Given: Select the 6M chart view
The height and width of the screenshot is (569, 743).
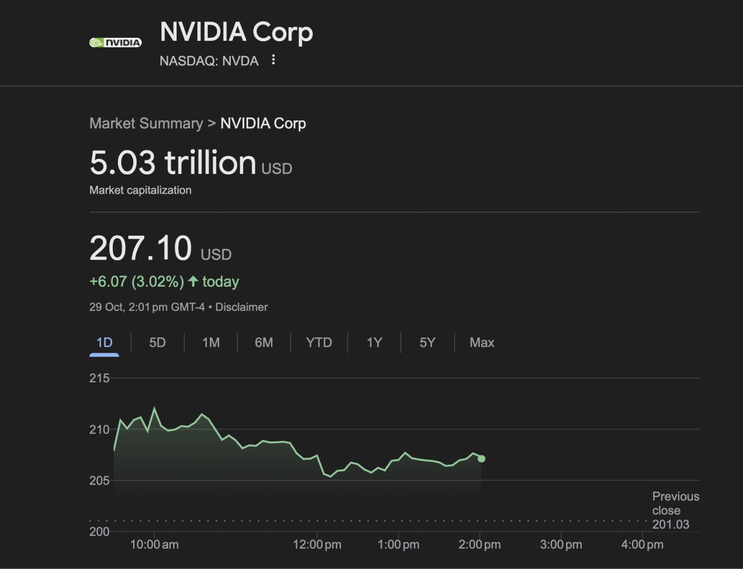Looking at the screenshot, I should [264, 342].
